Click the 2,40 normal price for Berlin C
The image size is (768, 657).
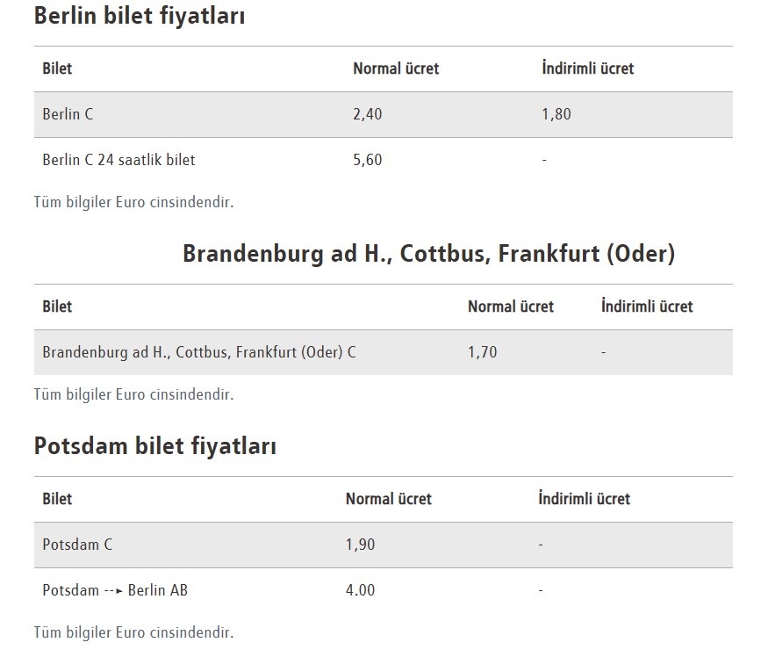[368, 114]
